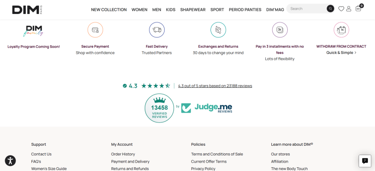
Task: Open the PERIOD PANTIES menu
Action: tap(245, 10)
